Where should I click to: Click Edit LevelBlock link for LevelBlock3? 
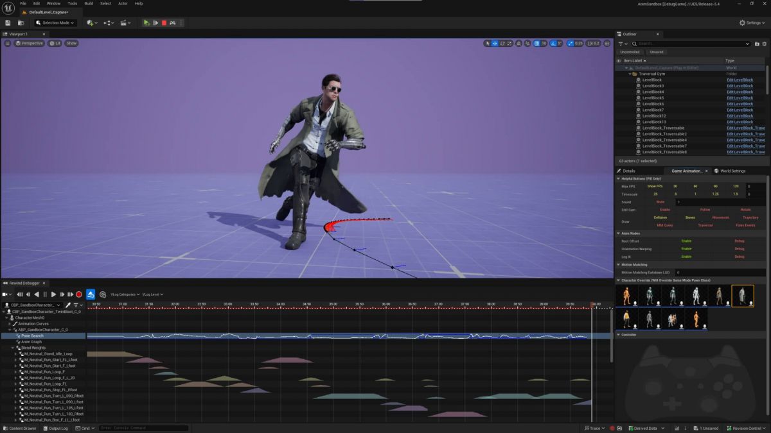pyautogui.click(x=740, y=86)
